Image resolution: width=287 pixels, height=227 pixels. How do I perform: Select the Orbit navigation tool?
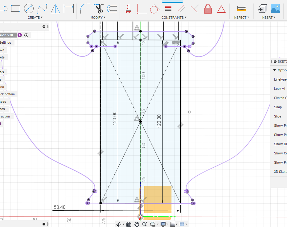pos(119,224)
